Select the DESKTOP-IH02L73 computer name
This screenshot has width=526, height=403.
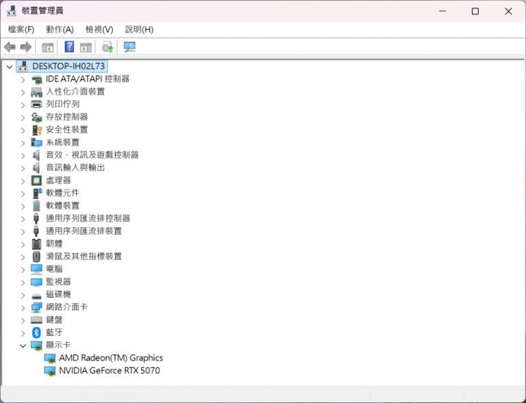coord(68,66)
